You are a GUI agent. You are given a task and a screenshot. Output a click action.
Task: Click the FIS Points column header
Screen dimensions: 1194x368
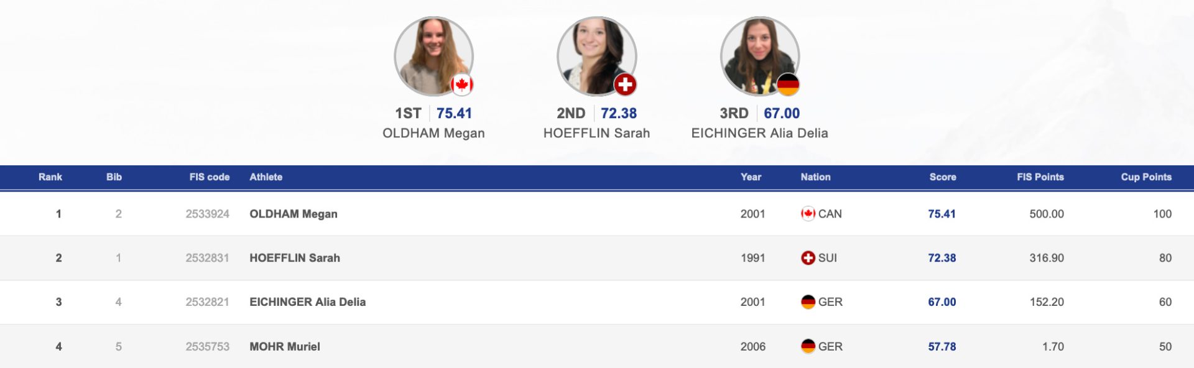coord(1040,177)
